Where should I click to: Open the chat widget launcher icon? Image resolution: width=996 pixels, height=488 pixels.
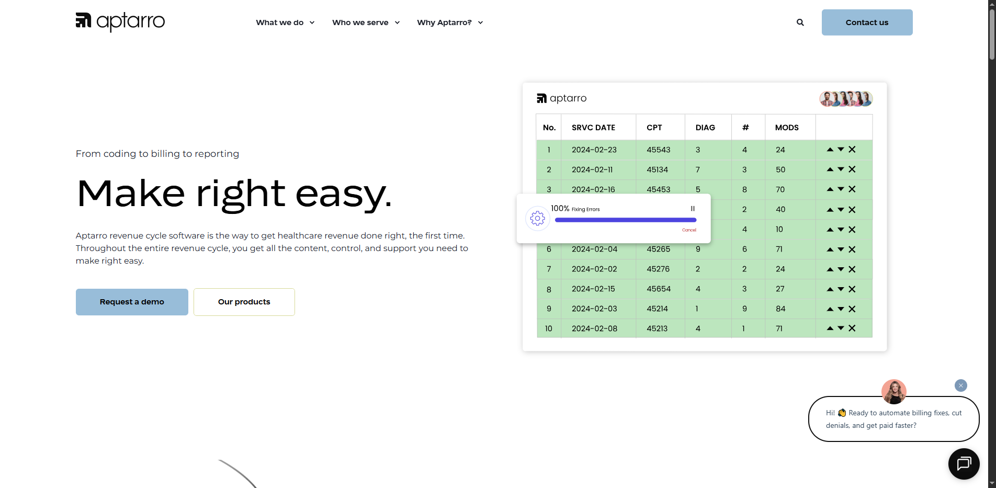(x=964, y=464)
